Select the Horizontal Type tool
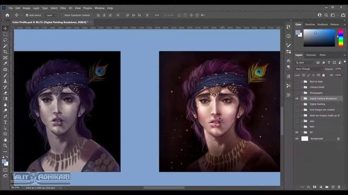The image size is (348, 195). coord(5,122)
